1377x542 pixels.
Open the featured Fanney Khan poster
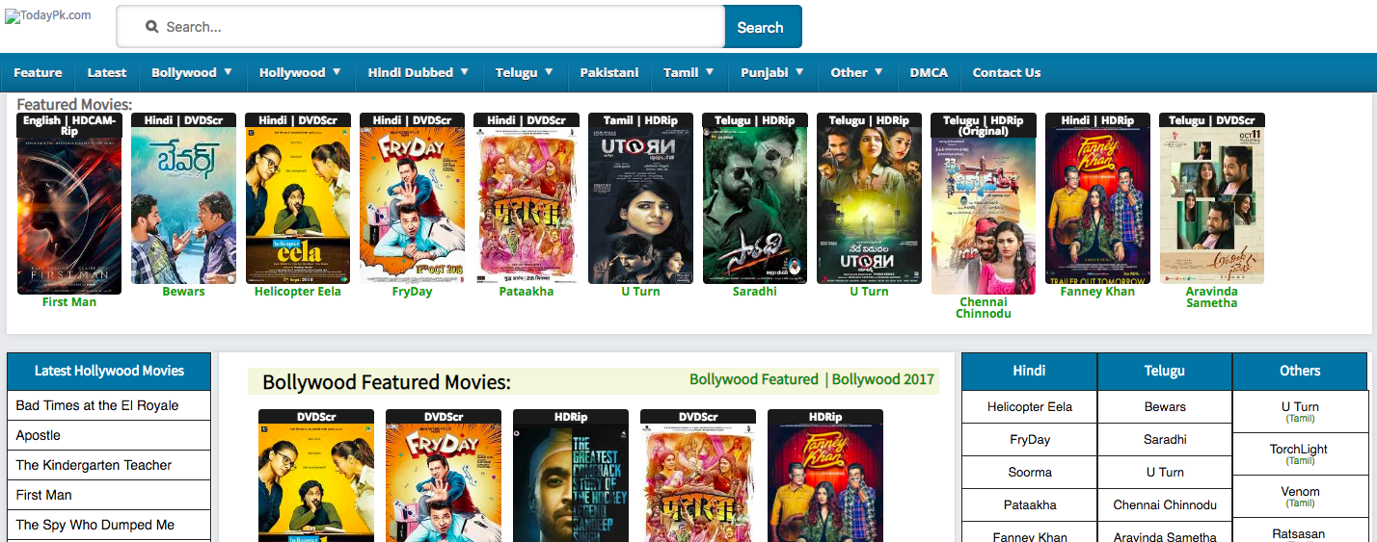(x=1097, y=205)
